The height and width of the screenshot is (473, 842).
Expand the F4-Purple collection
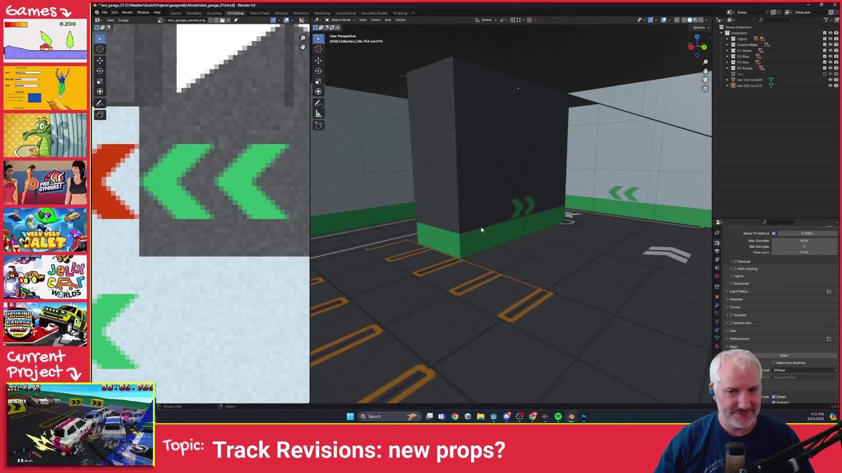pos(727,68)
